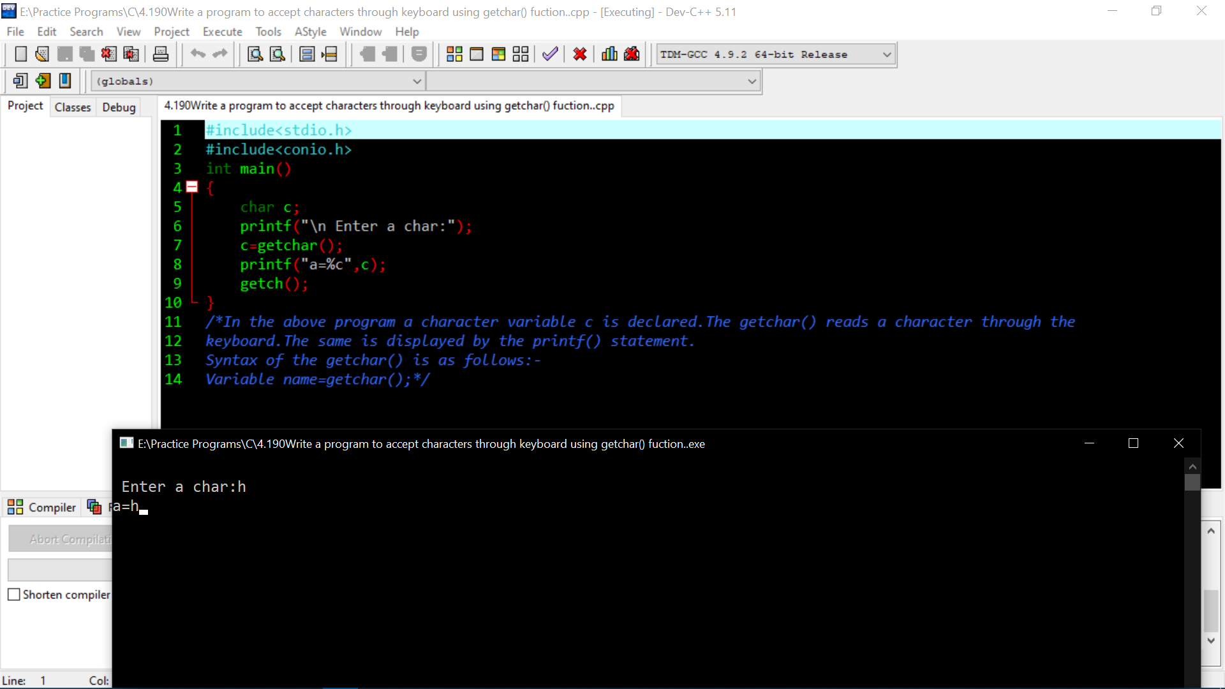Screen dimensions: 1225x689
Task: Click the Stop execution red X icon
Action: (x=581, y=53)
